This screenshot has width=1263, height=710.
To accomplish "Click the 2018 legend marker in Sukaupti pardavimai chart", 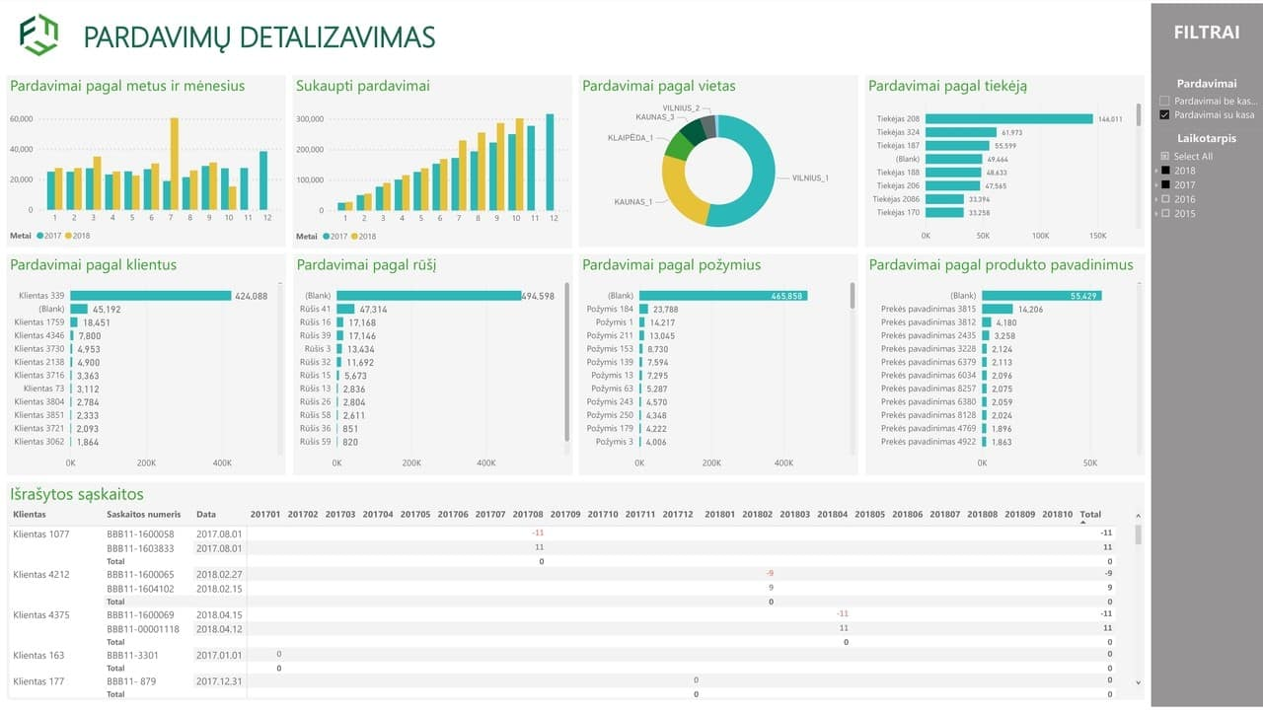I will click(x=353, y=237).
